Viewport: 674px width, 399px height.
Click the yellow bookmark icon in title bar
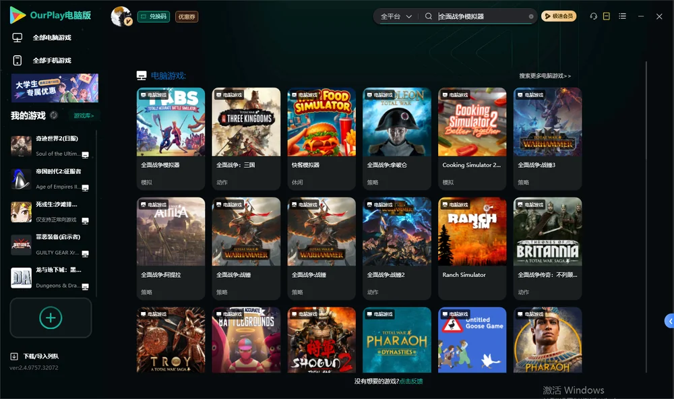pyautogui.click(x=607, y=16)
